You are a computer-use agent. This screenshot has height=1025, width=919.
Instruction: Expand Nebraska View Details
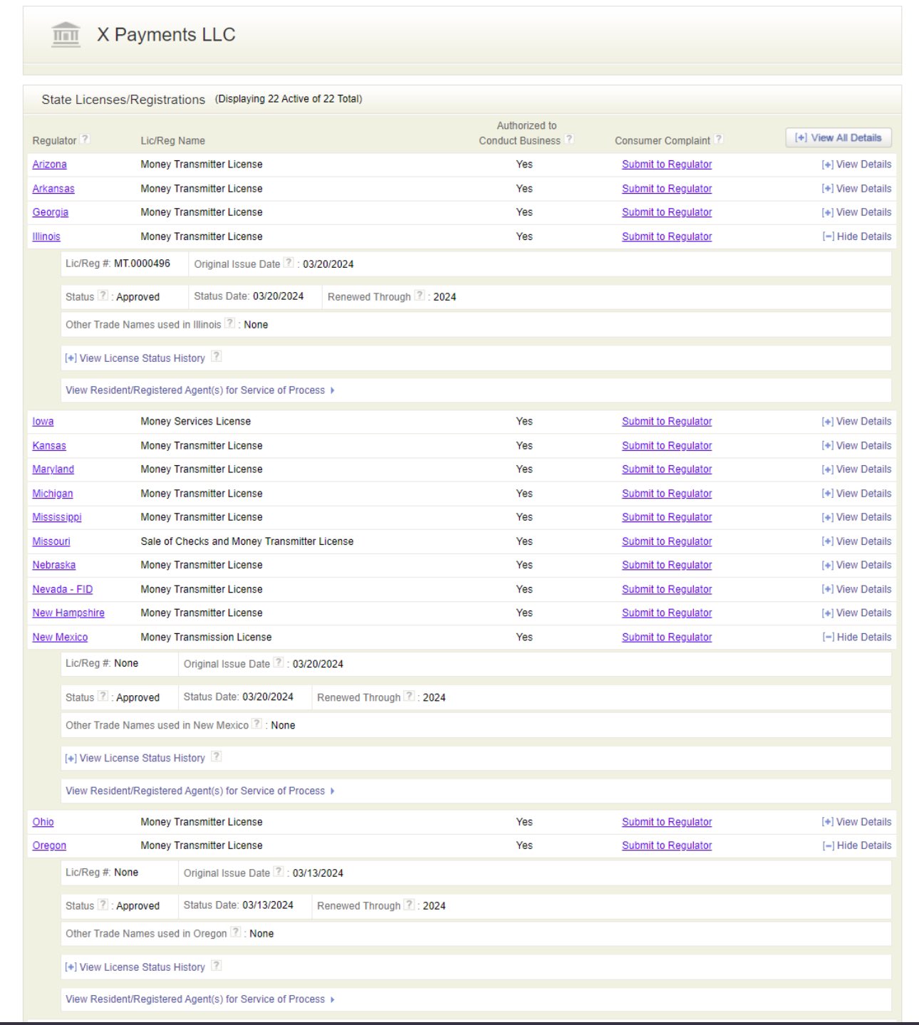[x=856, y=565]
